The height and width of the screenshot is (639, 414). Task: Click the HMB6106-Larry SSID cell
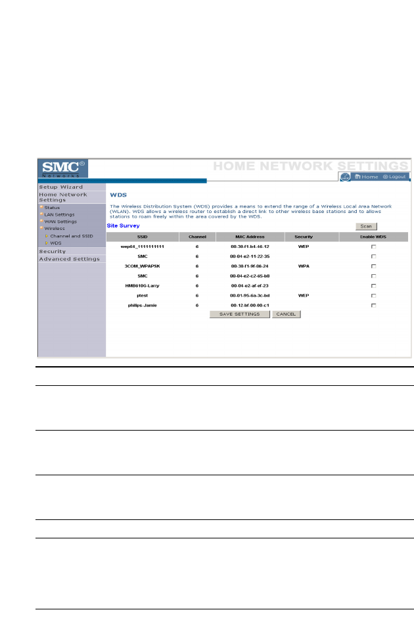(142, 286)
